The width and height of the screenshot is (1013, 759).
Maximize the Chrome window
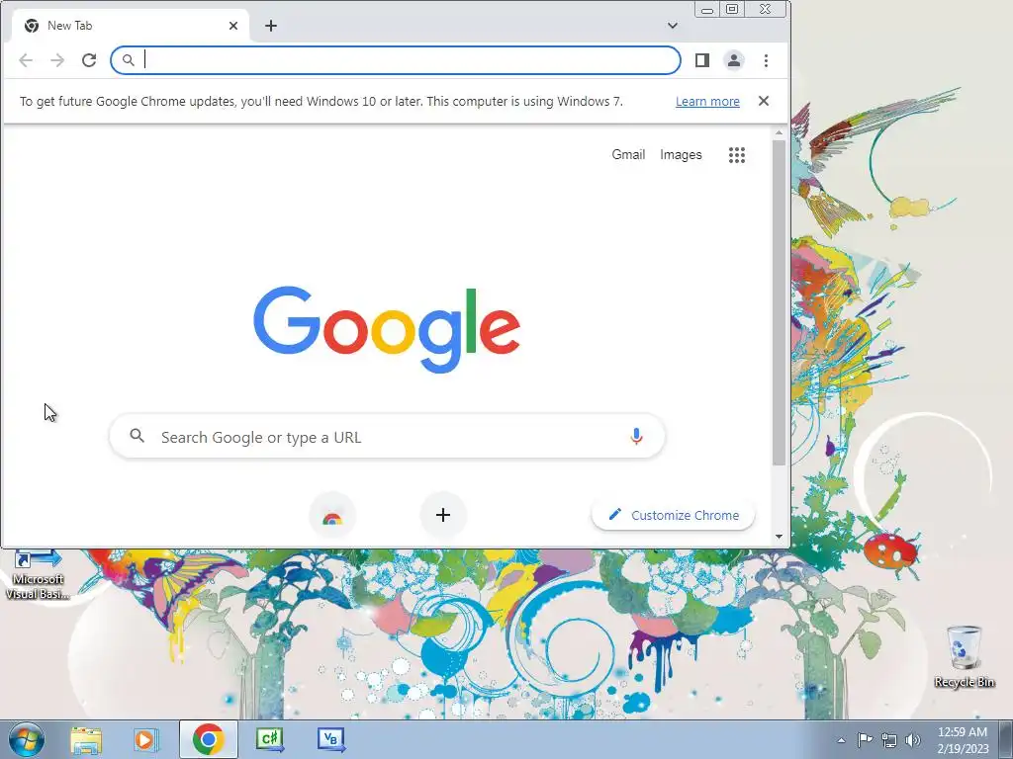[732, 9]
